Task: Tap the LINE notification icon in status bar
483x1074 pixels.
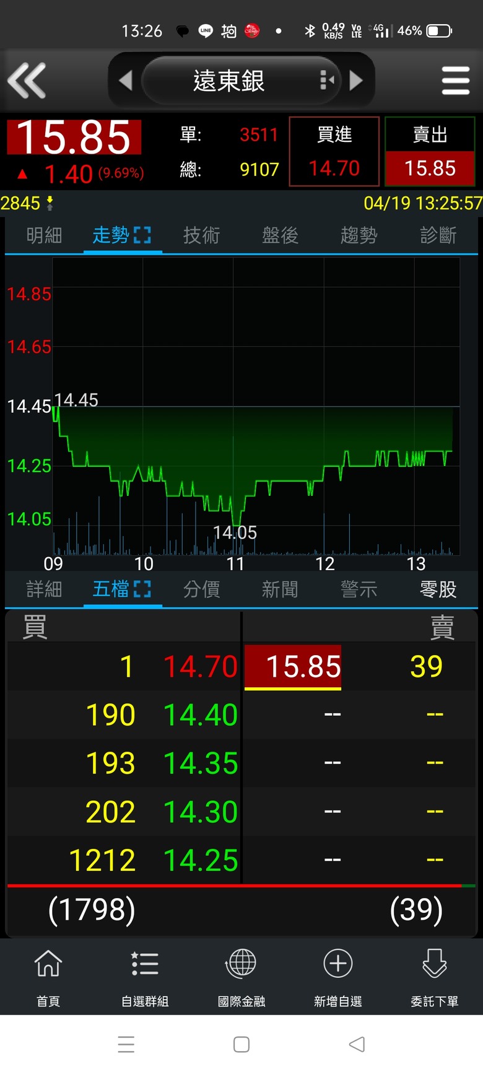Action: 206,30
